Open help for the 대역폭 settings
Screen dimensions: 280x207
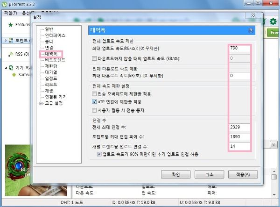point(251,30)
